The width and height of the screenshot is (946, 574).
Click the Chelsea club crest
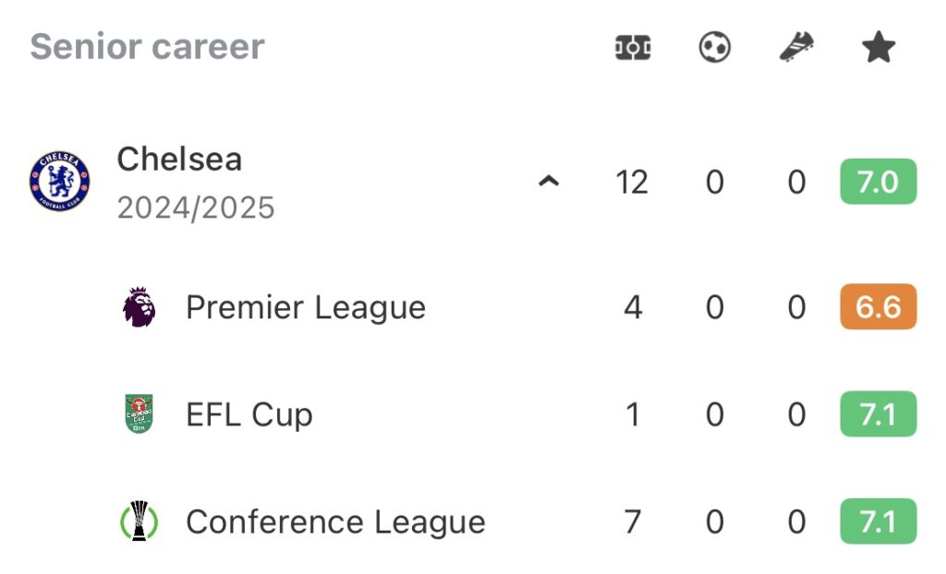pos(60,182)
